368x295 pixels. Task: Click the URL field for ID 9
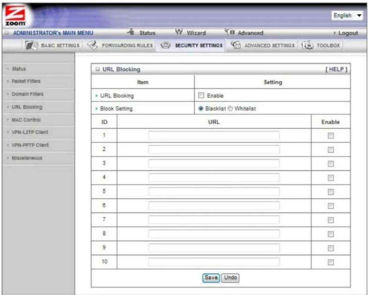pyautogui.click(x=214, y=248)
